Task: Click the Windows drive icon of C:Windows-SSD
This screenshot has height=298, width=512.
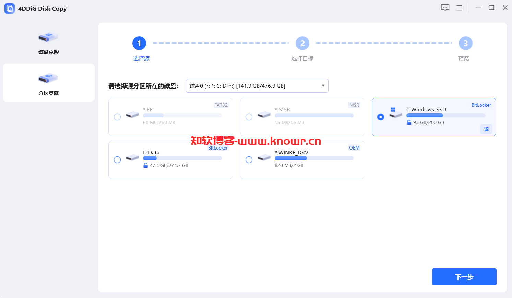Action: [x=395, y=112]
